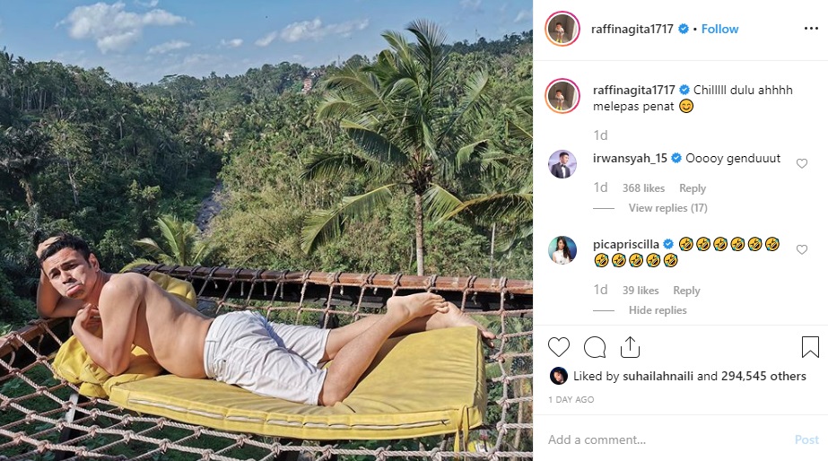
Task: Like the post with the heart icon
Action: pyautogui.click(x=559, y=347)
